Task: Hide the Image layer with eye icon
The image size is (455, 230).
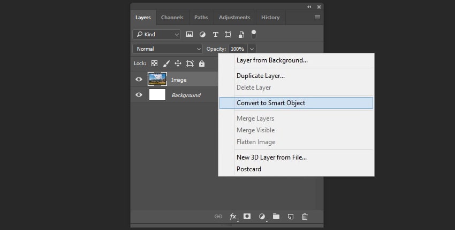Action: [x=139, y=80]
